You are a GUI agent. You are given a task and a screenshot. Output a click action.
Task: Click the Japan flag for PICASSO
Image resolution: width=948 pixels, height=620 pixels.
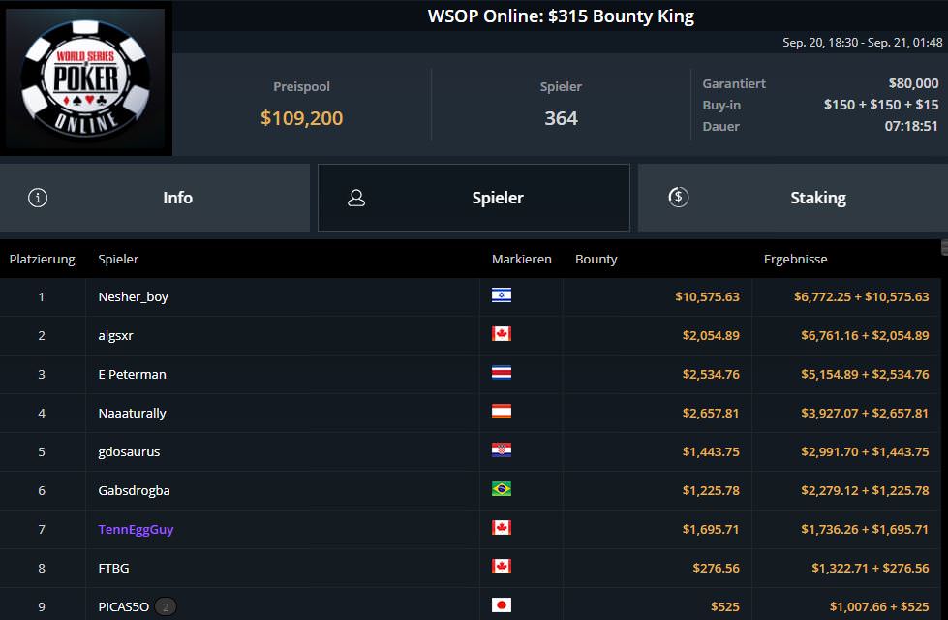pos(502,604)
